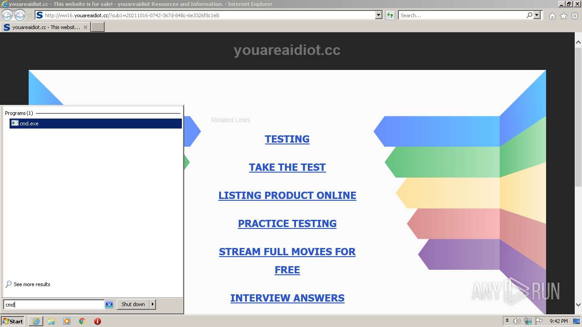Open the INTERVIEW ANSWERS link

click(287, 298)
